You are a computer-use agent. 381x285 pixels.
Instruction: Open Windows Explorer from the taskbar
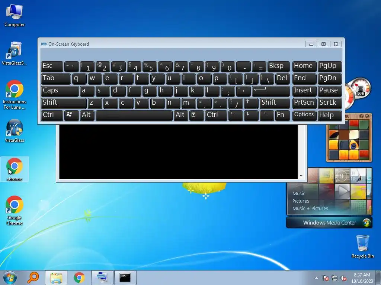pos(56,278)
